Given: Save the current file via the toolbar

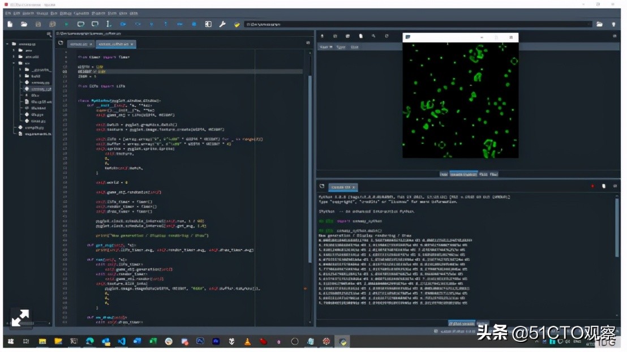Looking at the screenshot, I should pos(38,24).
